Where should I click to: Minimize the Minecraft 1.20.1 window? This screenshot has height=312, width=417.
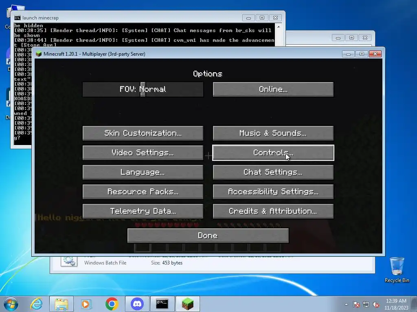click(349, 54)
